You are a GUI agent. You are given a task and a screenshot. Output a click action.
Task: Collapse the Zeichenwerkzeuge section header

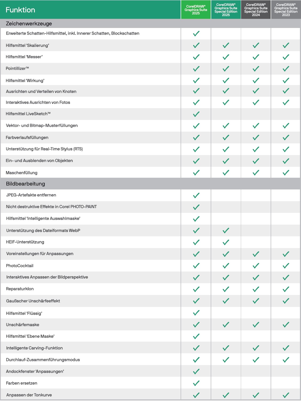coord(29,24)
